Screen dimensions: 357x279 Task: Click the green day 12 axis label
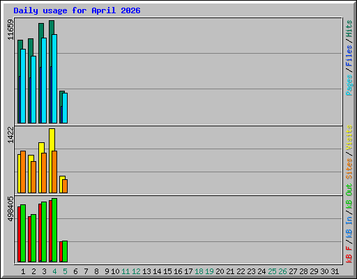(x=136, y=271)
